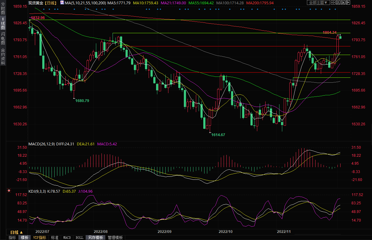
Task: Open the 合约资料 side tab
Action: pyautogui.click(x=3, y=57)
